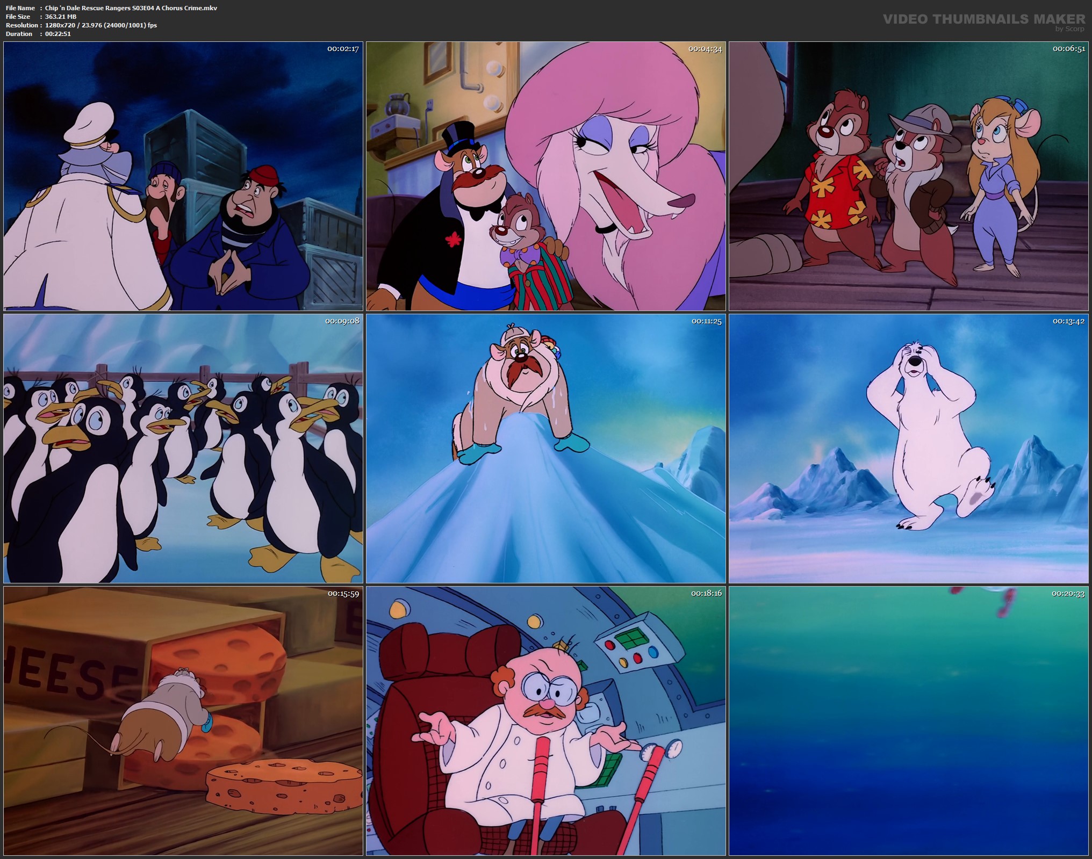Click the 'by Scorp' credit text
The width and height of the screenshot is (1092, 859).
[x=1069, y=29]
